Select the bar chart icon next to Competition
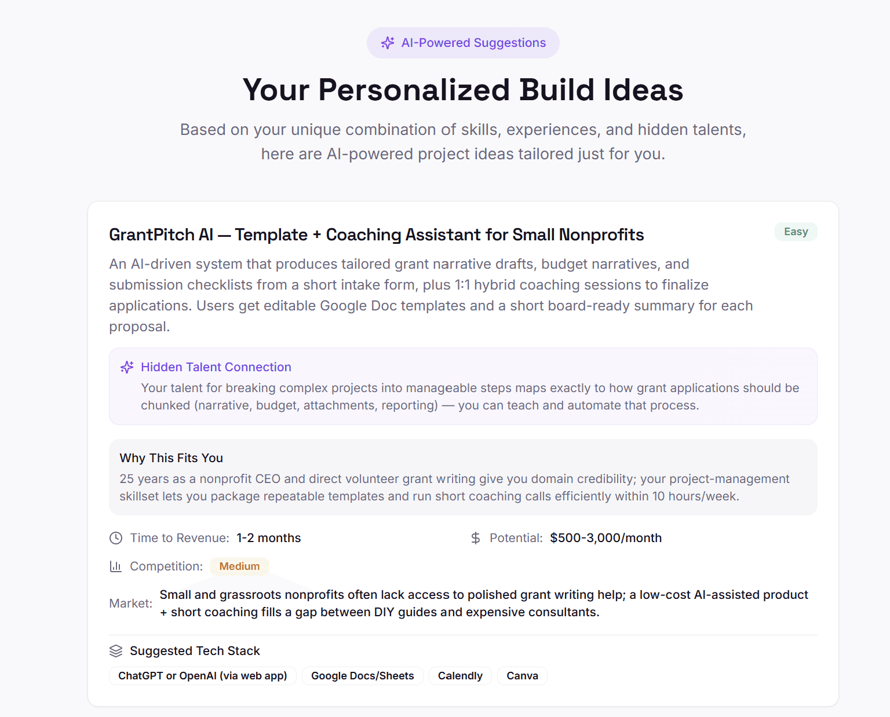This screenshot has height=717, width=890. [115, 566]
